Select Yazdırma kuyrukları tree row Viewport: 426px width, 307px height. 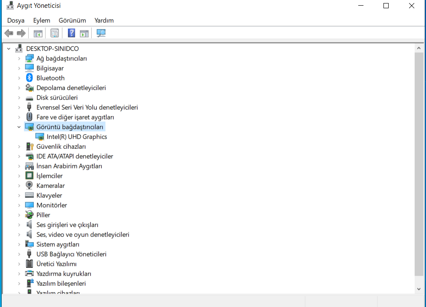tap(64, 274)
